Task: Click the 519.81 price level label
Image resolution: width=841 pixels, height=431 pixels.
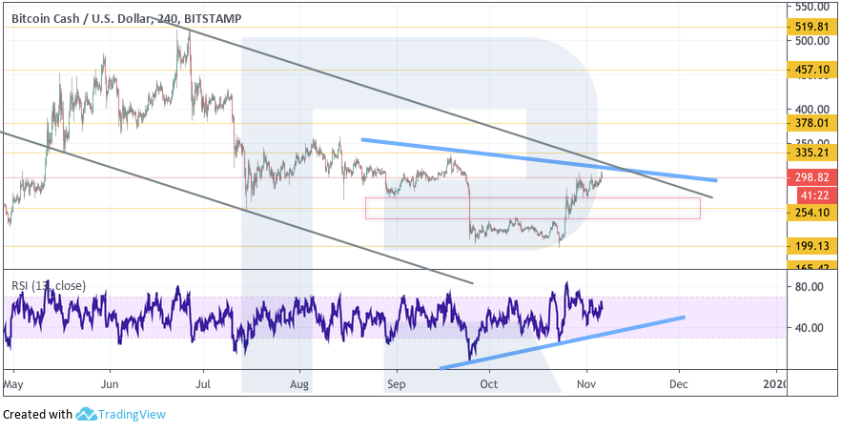Action: 812,27
